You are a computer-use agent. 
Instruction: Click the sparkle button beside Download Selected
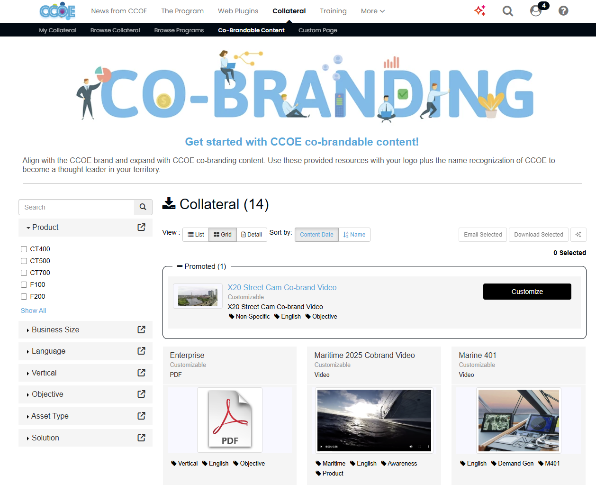[x=578, y=235]
